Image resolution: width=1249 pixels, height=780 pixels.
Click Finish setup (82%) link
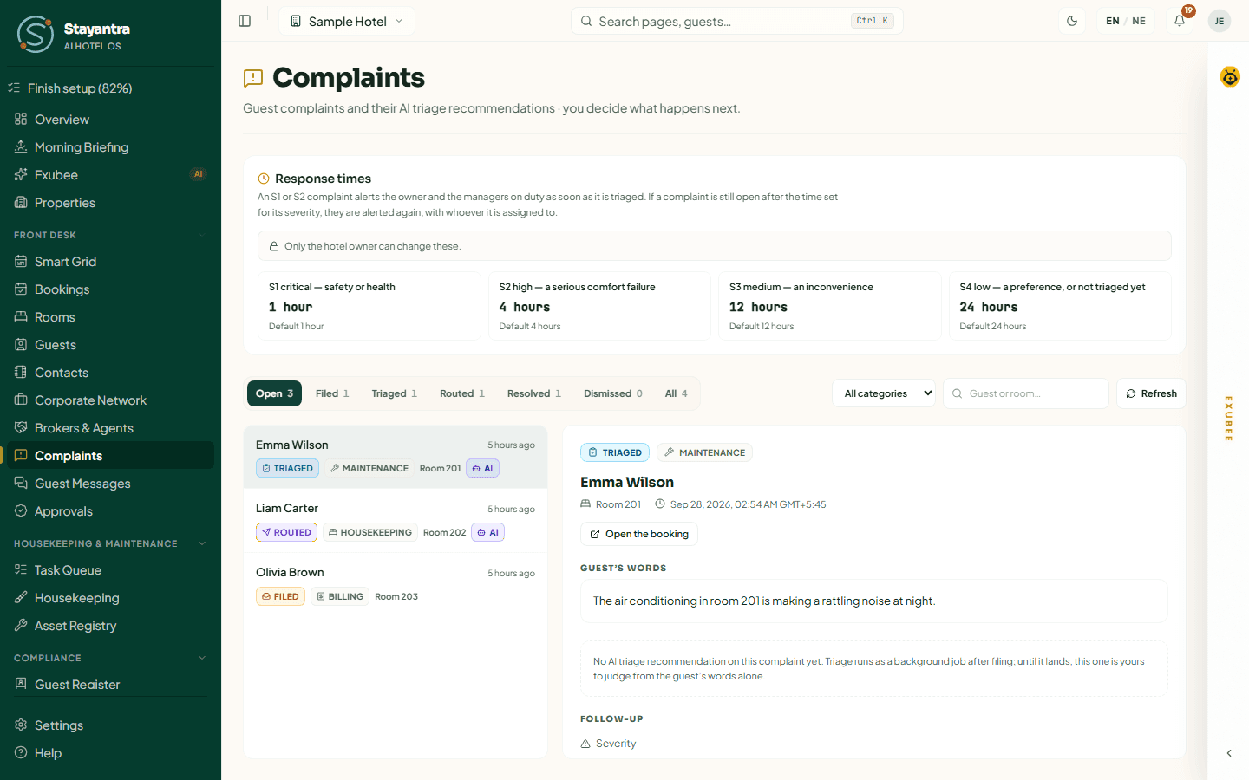pyautogui.click(x=110, y=88)
